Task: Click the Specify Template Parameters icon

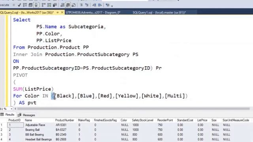Action: [x=108, y=5]
